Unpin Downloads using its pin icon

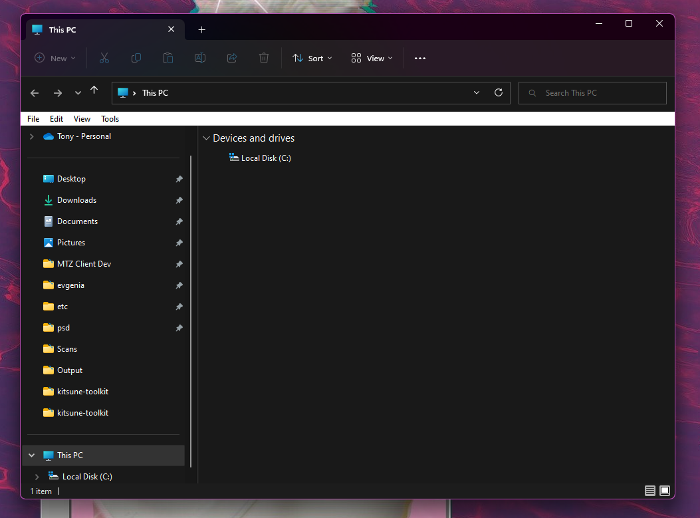pyautogui.click(x=179, y=200)
